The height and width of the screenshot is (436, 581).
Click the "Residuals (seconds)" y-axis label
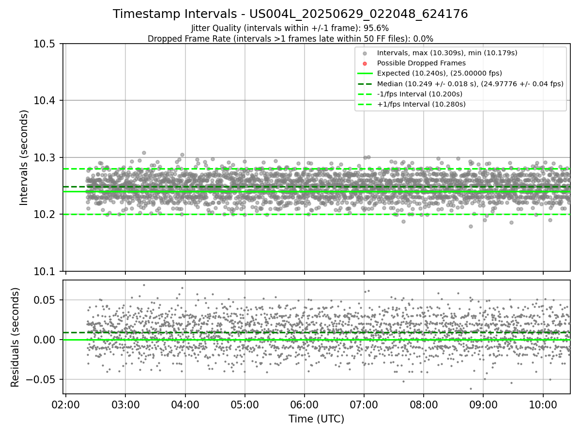15,337
